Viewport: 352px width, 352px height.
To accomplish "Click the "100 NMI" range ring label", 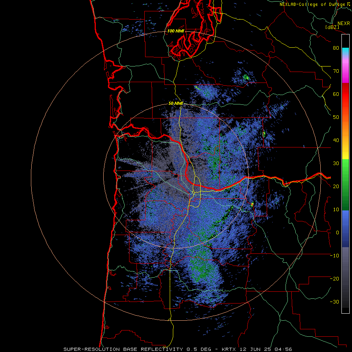I will (176, 31).
